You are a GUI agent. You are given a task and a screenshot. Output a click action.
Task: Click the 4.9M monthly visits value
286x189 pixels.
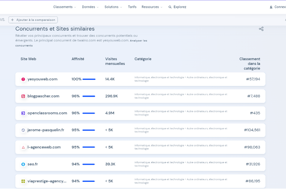coord(110,113)
